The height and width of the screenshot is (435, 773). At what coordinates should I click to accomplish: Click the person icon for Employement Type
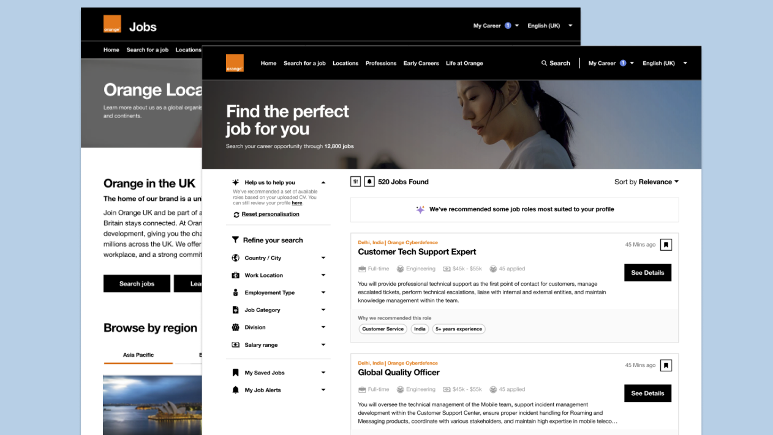pos(235,292)
